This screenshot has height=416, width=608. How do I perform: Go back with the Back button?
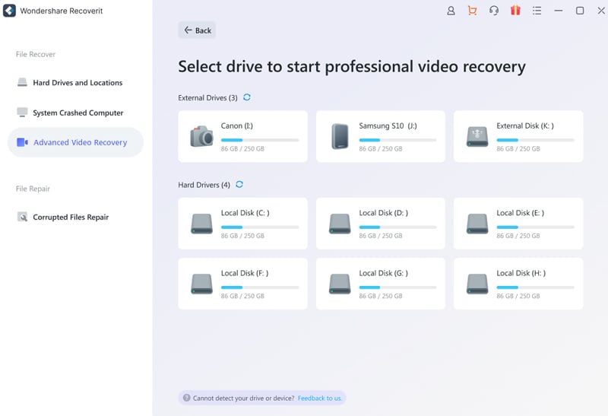[197, 30]
